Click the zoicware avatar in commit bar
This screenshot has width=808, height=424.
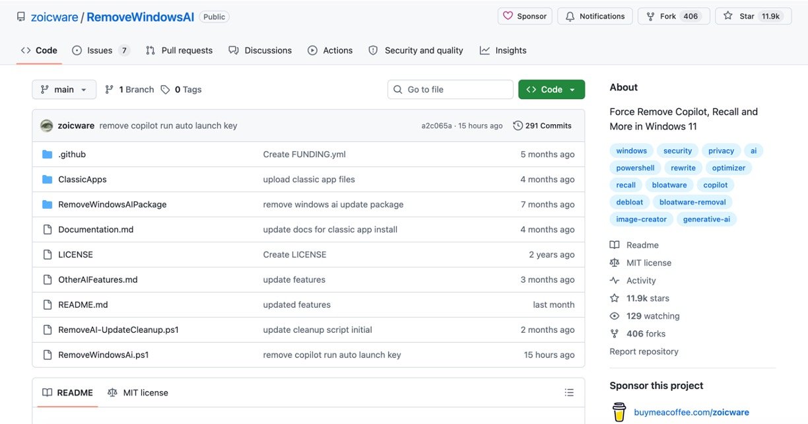coord(46,125)
